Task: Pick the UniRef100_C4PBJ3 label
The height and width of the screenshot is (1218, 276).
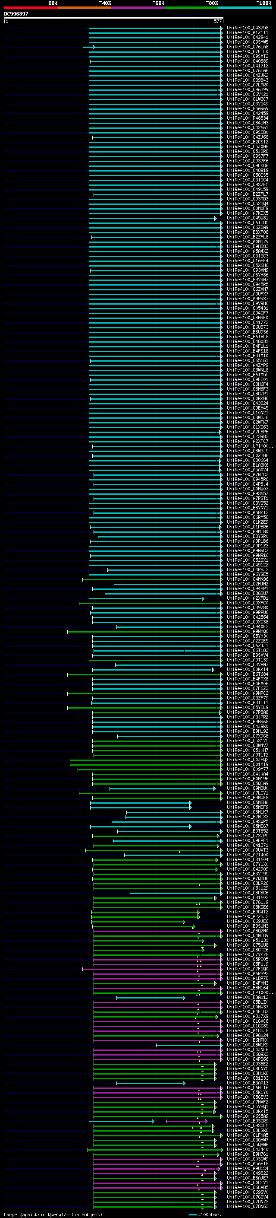Action: tap(248, 569)
